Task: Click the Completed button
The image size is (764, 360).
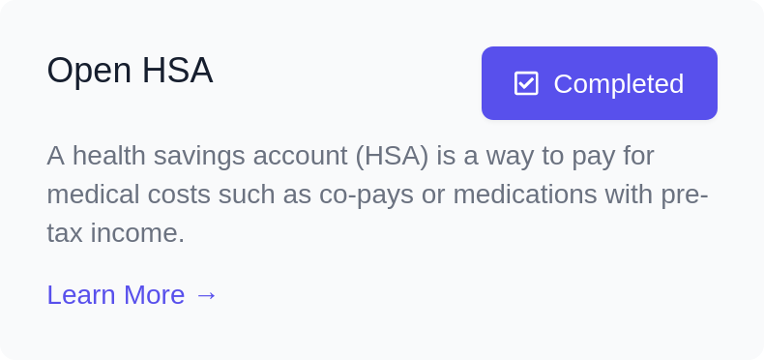Action: click(600, 83)
